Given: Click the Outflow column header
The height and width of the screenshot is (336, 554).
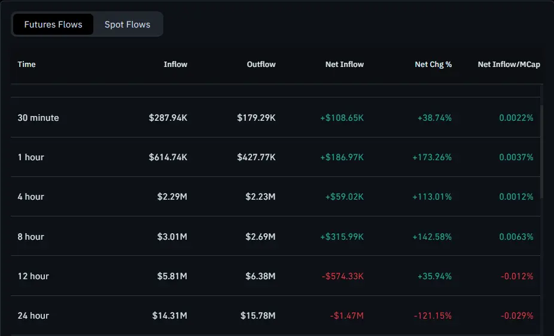Looking at the screenshot, I should 261,64.
